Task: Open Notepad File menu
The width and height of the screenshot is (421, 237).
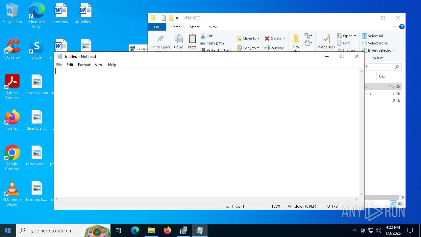Action: click(59, 65)
